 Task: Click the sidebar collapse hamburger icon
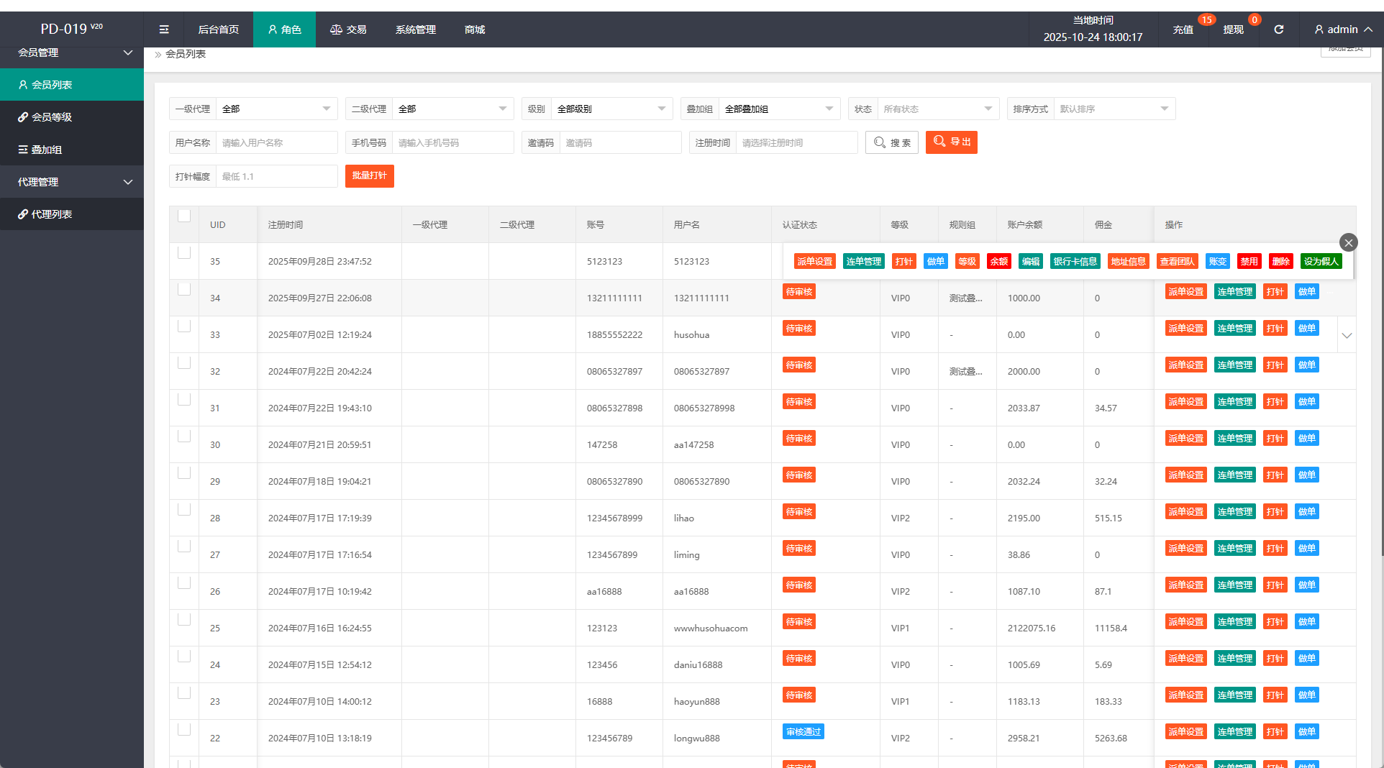pos(164,29)
